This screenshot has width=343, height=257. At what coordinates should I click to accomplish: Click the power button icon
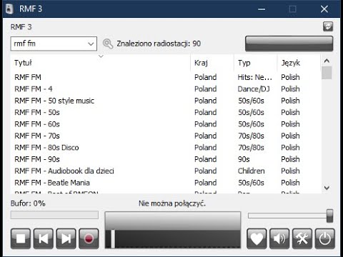325,238
